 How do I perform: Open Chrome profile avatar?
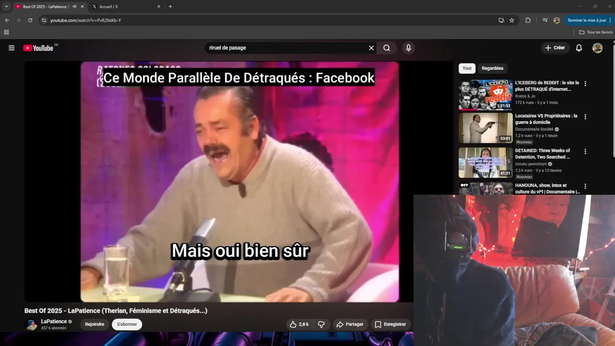click(556, 20)
